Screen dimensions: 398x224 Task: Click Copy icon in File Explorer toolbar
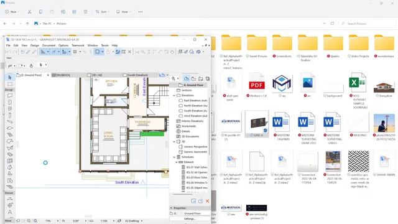point(40,12)
